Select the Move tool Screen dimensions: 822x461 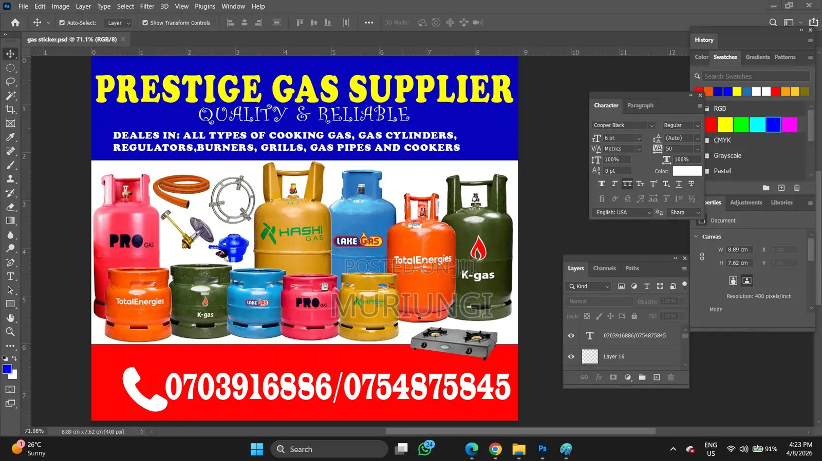10,54
